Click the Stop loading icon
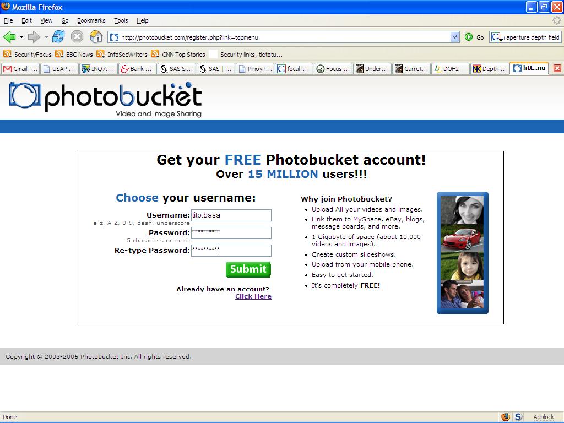The height and width of the screenshot is (423, 564). (x=77, y=37)
